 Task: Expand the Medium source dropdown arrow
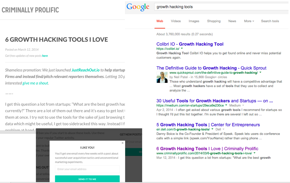click(243, 105)
